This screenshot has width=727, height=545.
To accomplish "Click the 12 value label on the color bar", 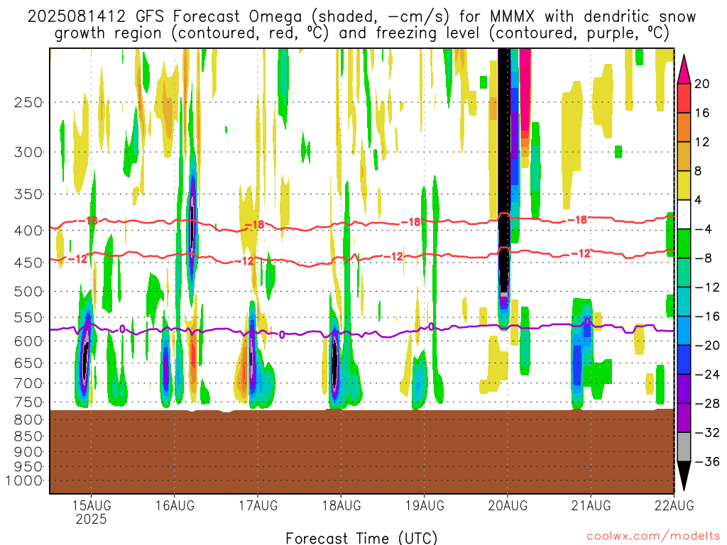I will 702,142.
